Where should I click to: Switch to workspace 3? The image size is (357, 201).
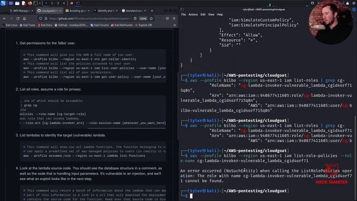[x=58, y=3]
